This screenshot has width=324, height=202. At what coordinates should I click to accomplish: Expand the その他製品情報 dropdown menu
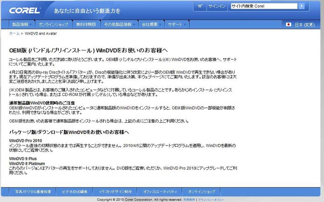(x=119, y=24)
